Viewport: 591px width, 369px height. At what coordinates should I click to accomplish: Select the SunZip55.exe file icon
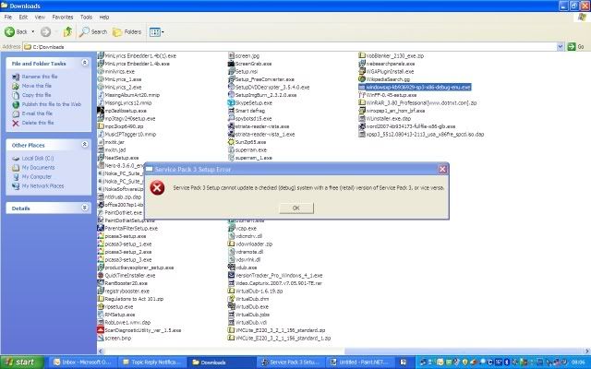click(232, 142)
